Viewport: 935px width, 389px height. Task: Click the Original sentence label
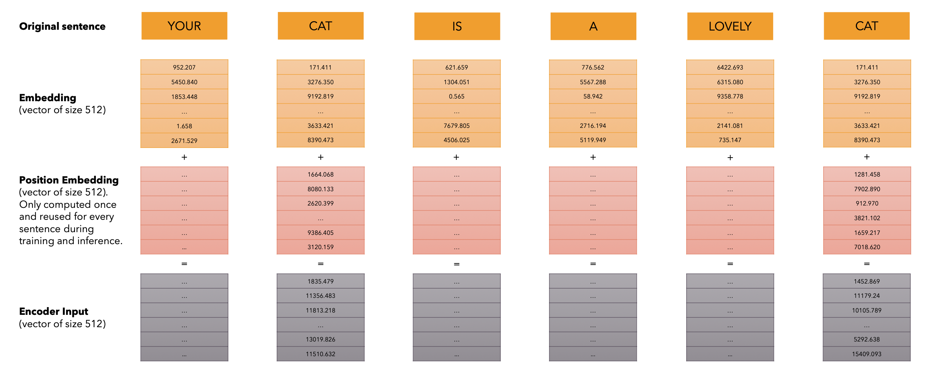click(x=62, y=26)
